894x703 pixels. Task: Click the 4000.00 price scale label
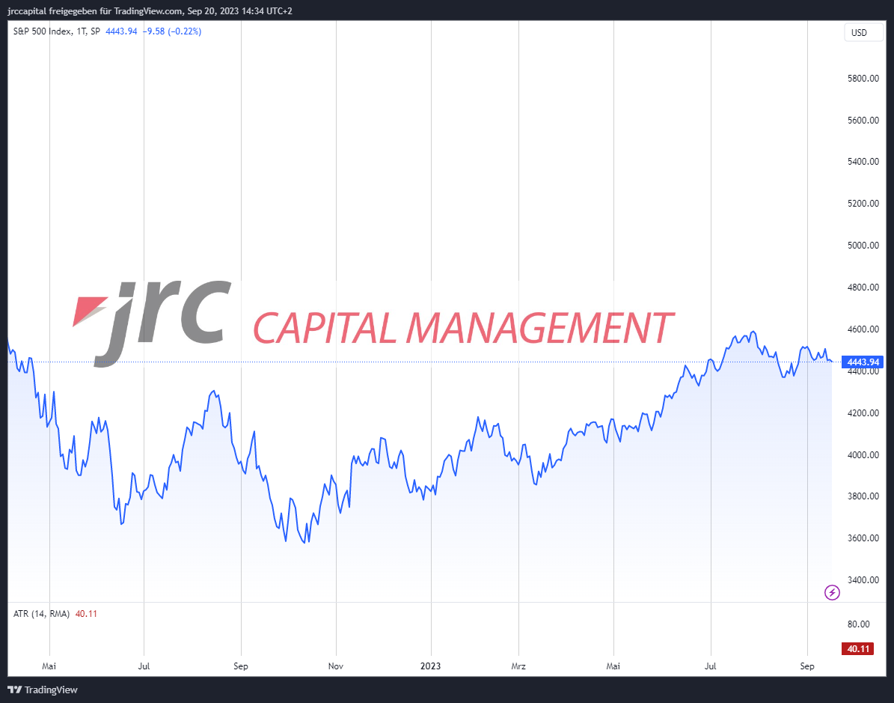point(863,454)
